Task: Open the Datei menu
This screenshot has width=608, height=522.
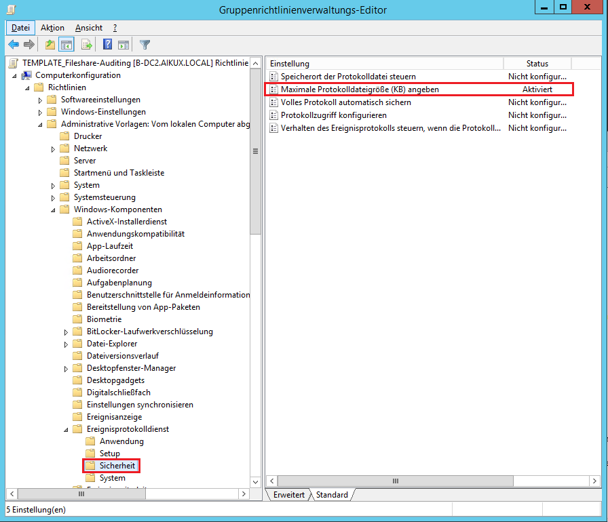Action: pos(20,28)
